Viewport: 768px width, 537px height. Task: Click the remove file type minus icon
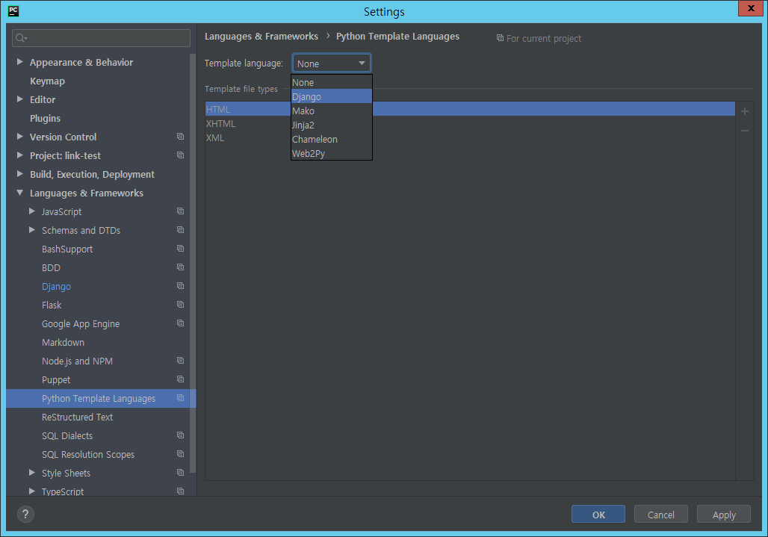745,131
